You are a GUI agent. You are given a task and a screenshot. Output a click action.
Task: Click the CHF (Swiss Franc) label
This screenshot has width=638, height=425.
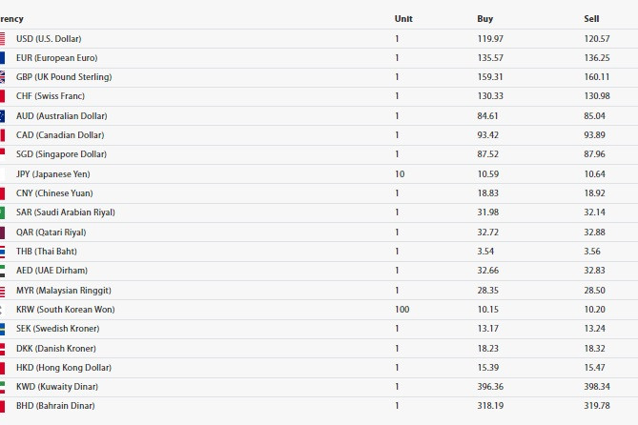(x=51, y=96)
